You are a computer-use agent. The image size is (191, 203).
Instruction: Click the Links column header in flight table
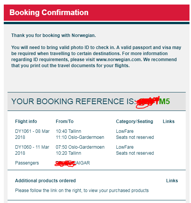(169, 121)
